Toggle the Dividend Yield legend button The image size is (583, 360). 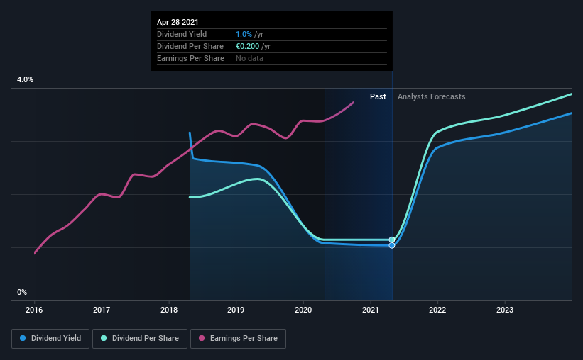tap(50, 339)
